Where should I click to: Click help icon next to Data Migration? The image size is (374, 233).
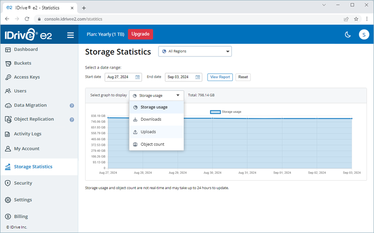(72, 106)
